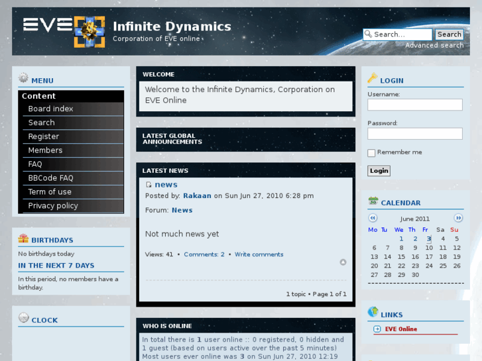Screen dimensions: 482x361
Task: Select June 15 in the calendar
Action: [x=401, y=257]
